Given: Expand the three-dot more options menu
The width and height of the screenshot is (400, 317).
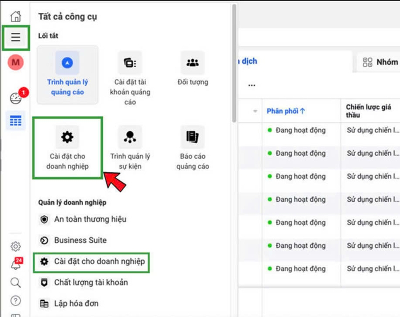Looking at the screenshot, I should (x=251, y=85).
